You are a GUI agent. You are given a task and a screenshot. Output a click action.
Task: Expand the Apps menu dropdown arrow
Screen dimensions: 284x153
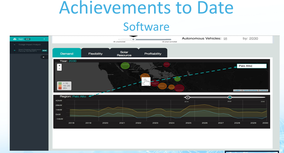point(44,39)
